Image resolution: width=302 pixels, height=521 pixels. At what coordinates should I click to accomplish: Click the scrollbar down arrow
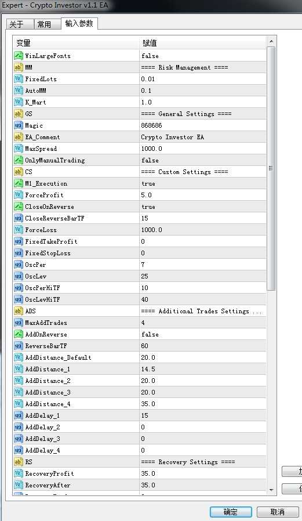click(x=271, y=490)
